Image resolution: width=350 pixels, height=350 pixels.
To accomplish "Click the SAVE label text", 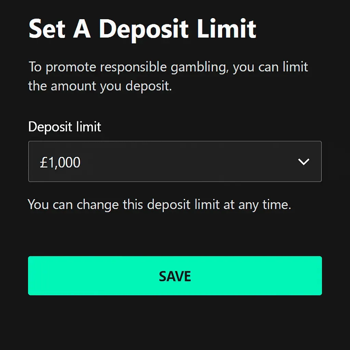I will (x=175, y=276).
